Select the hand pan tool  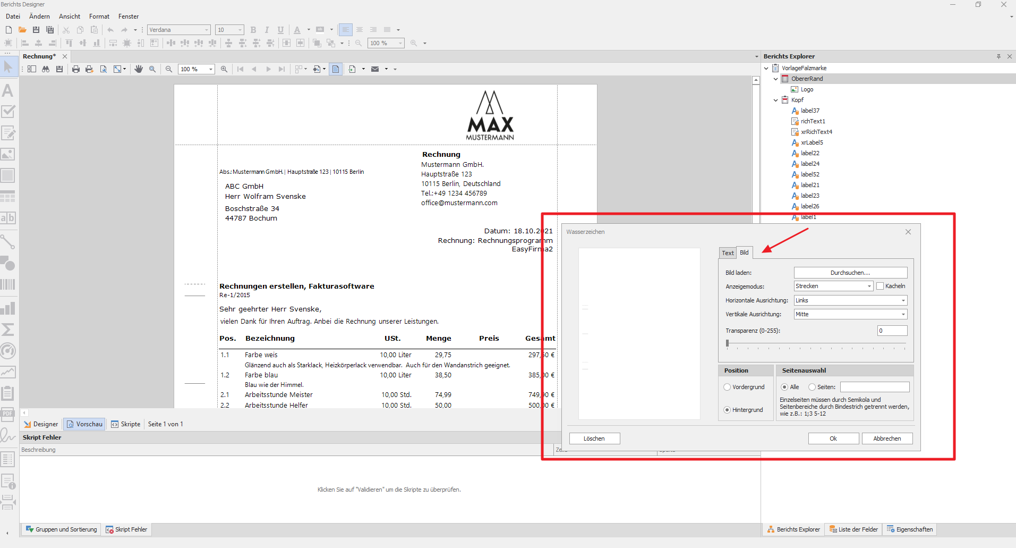139,69
